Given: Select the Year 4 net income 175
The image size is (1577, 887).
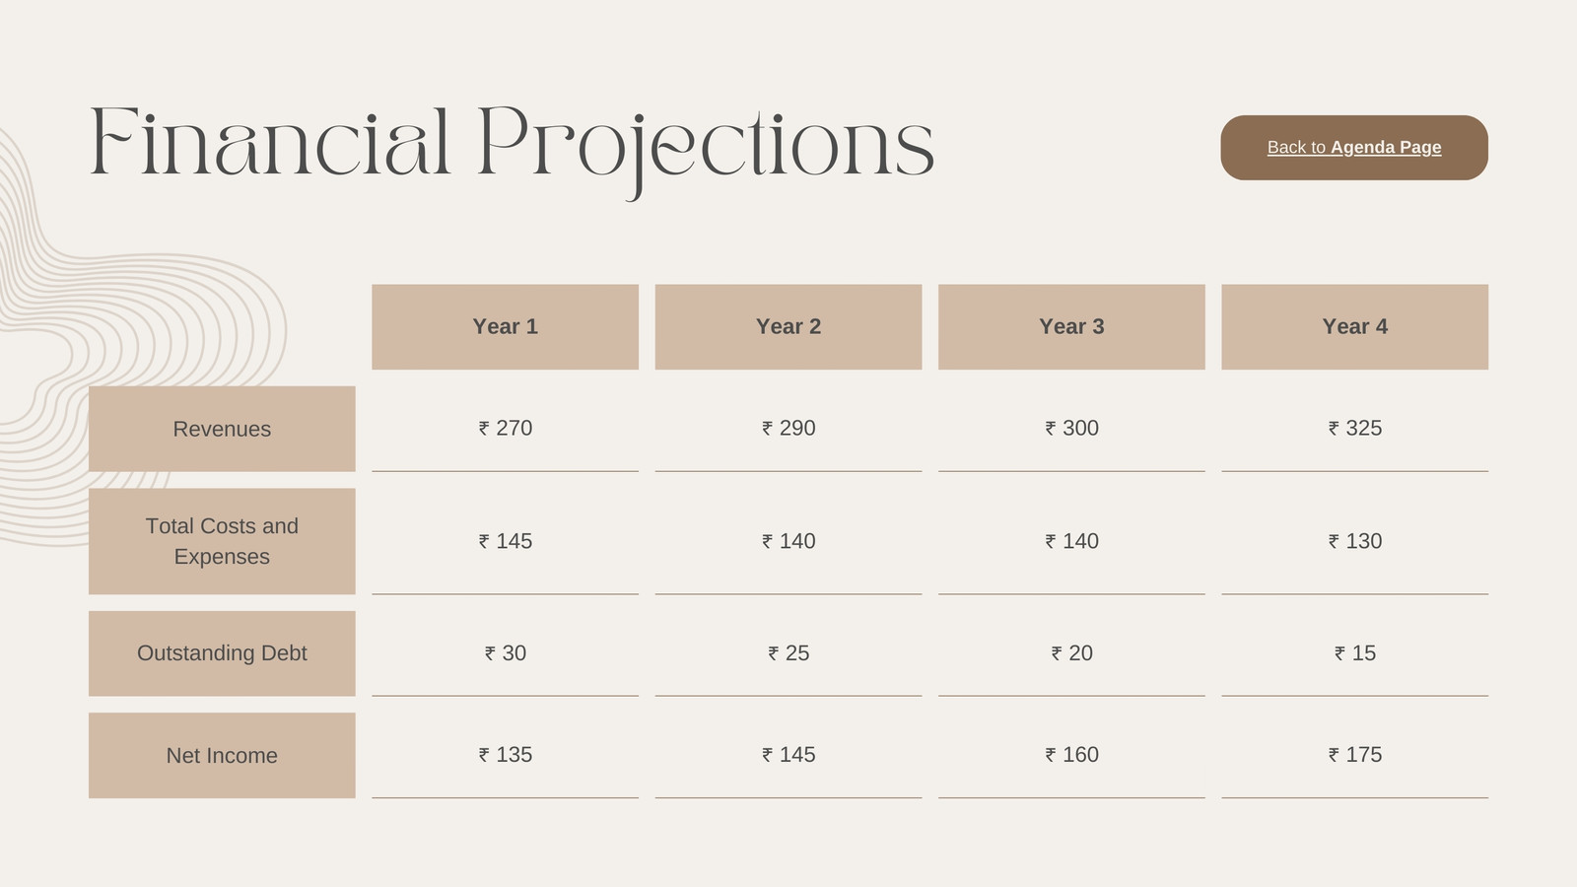Looking at the screenshot, I should (1355, 755).
